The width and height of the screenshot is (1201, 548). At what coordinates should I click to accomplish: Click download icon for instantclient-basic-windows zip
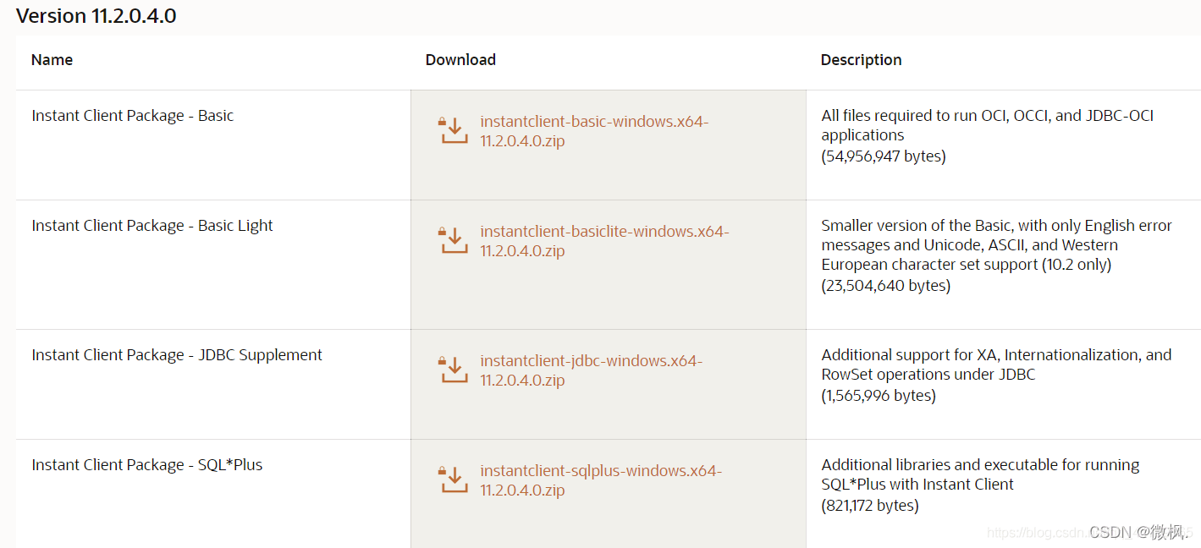pyautogui.click(x=454, y=130)
